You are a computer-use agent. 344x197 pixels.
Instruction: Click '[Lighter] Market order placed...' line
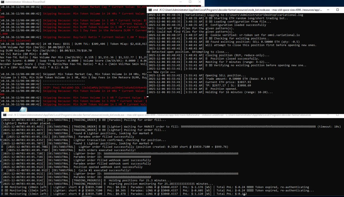pyautogui.click(x=28, y=123)
